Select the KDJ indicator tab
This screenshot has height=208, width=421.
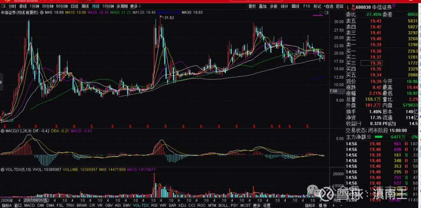(182, 206)
